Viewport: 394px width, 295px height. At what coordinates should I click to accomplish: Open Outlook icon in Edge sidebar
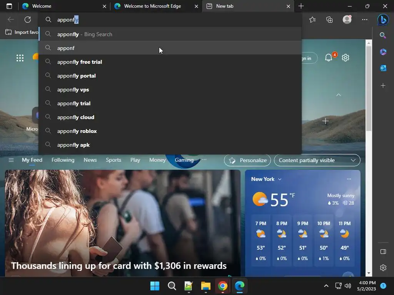click(383, 68)
